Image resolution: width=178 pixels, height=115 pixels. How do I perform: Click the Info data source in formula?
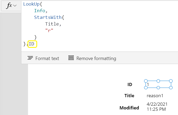point(40,11)
